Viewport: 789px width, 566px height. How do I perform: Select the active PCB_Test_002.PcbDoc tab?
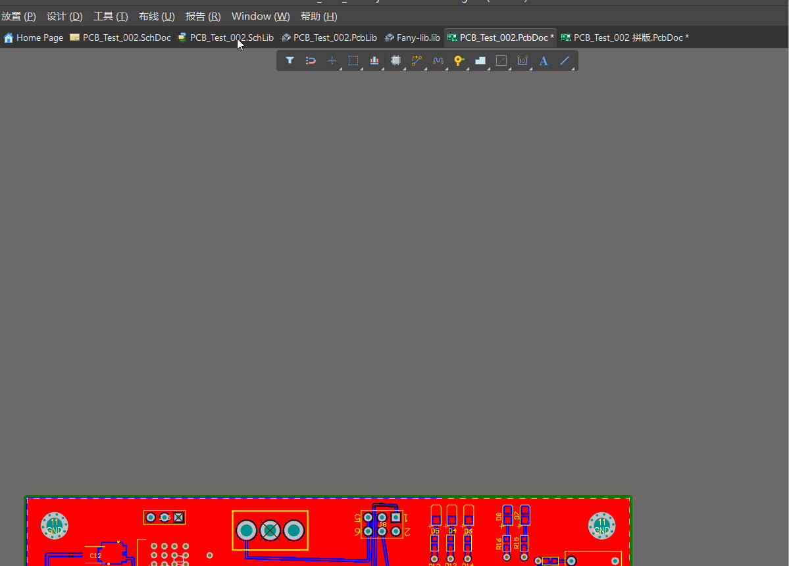pyautogui.click(x=501, y=38)
